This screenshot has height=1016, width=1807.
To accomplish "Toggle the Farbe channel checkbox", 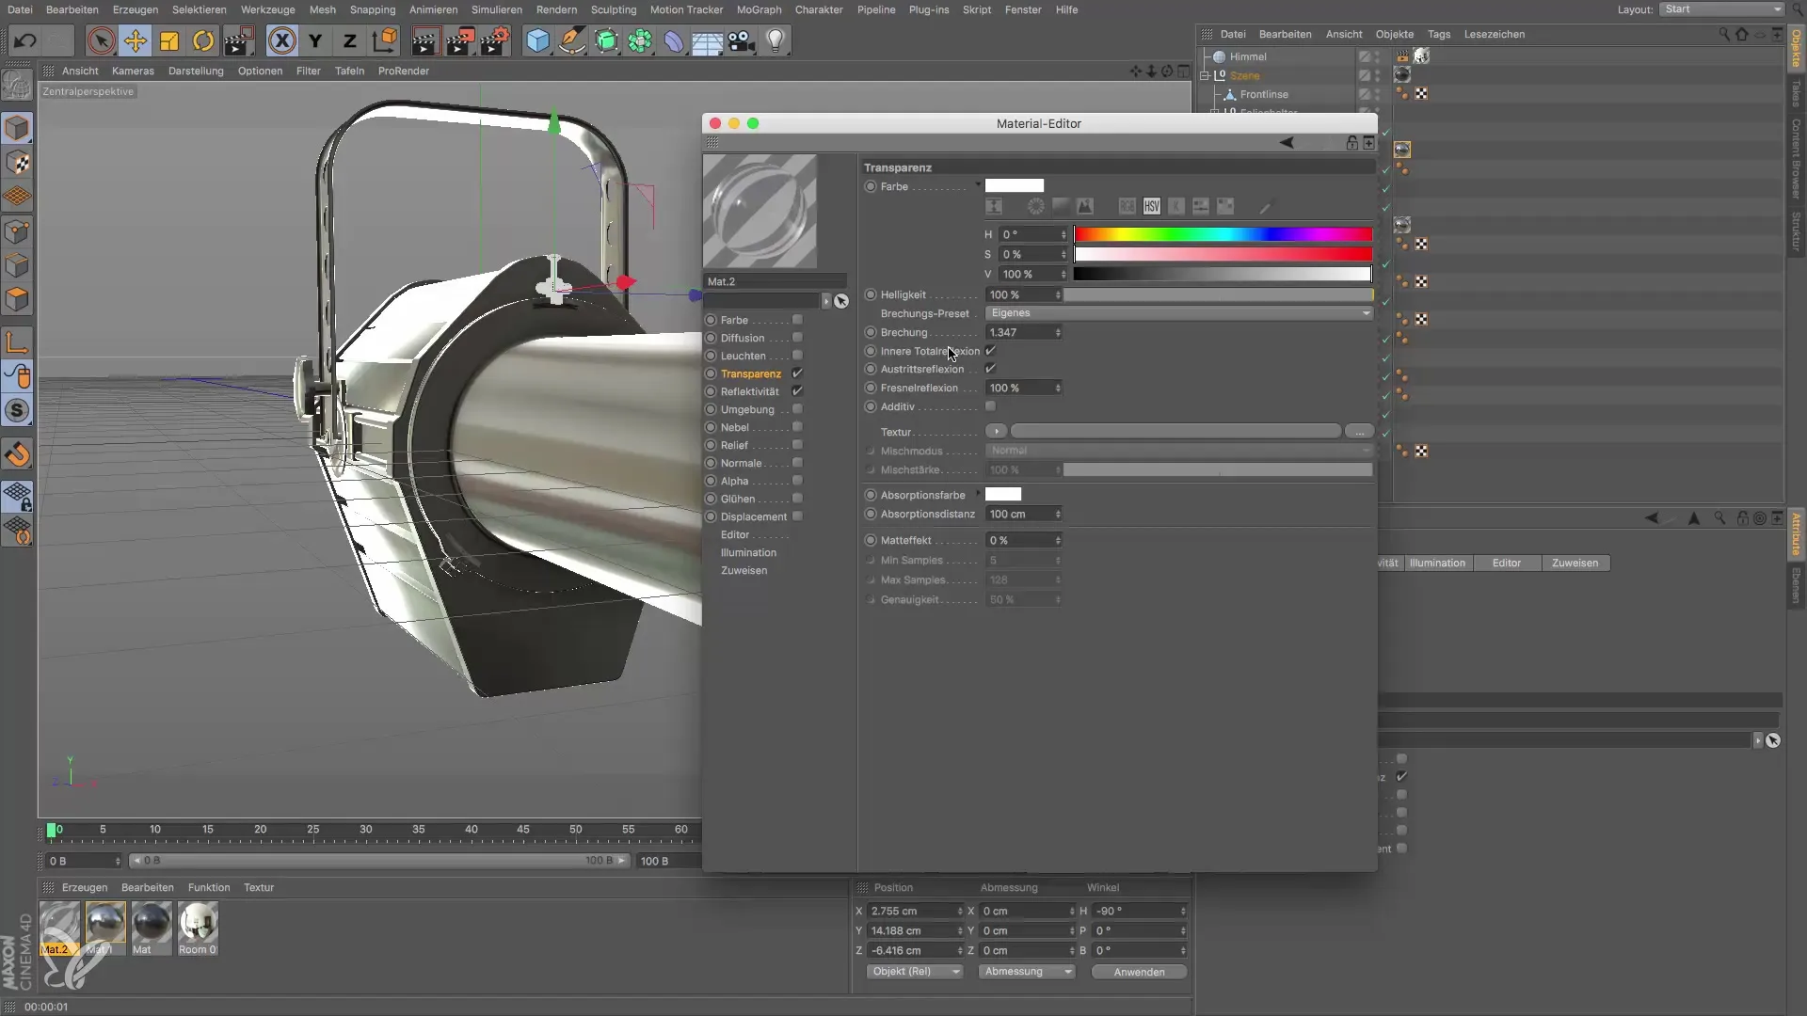I will 798,320.
